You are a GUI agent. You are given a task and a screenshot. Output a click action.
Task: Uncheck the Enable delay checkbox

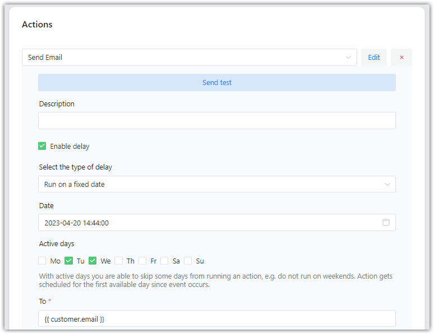pyautogui.click(x=42, y=146)
